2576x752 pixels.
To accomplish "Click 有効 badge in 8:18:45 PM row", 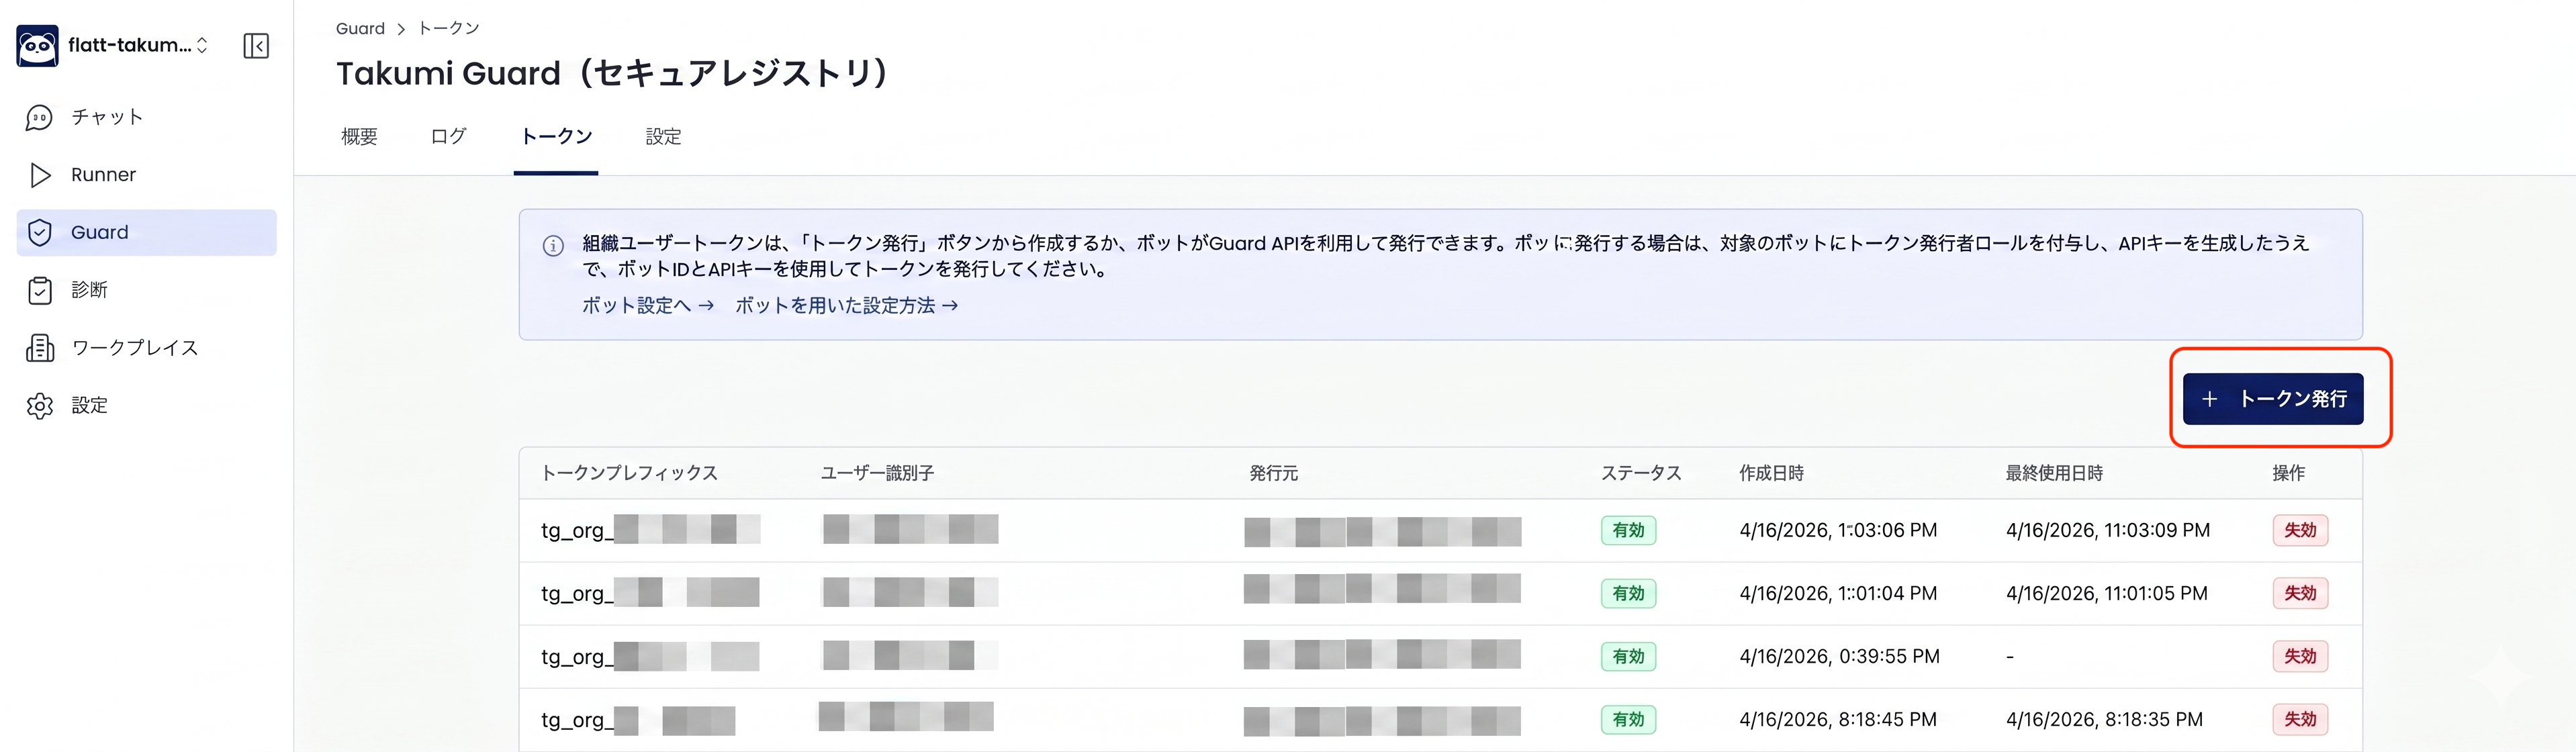I will 1628,719.
